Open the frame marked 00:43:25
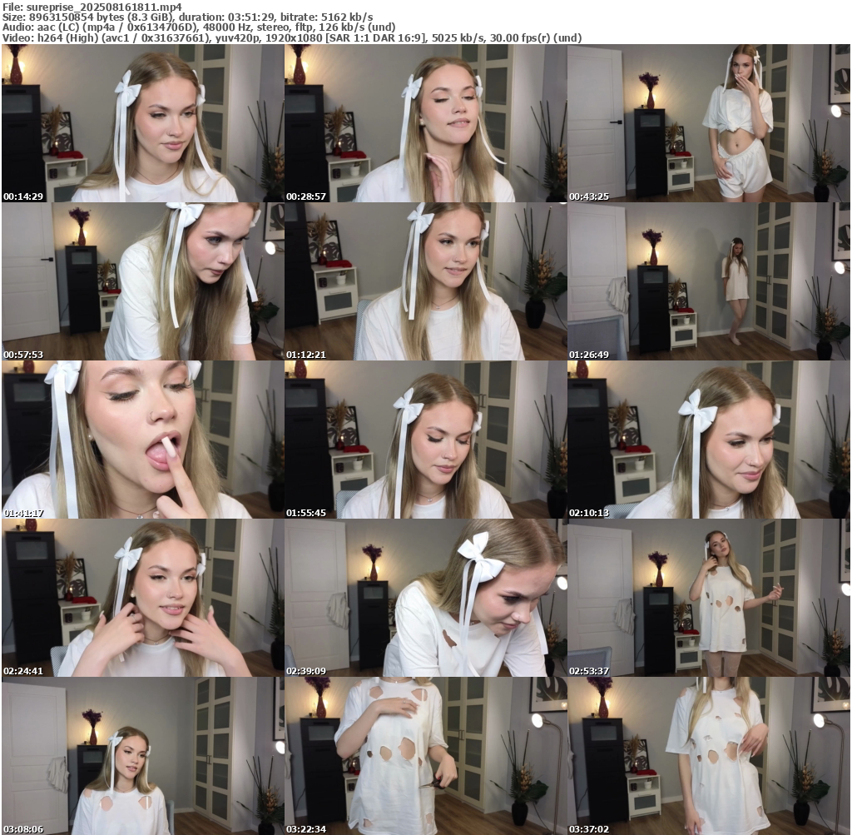The width and height of the screenshot is (852, 835). coord(708,123)
